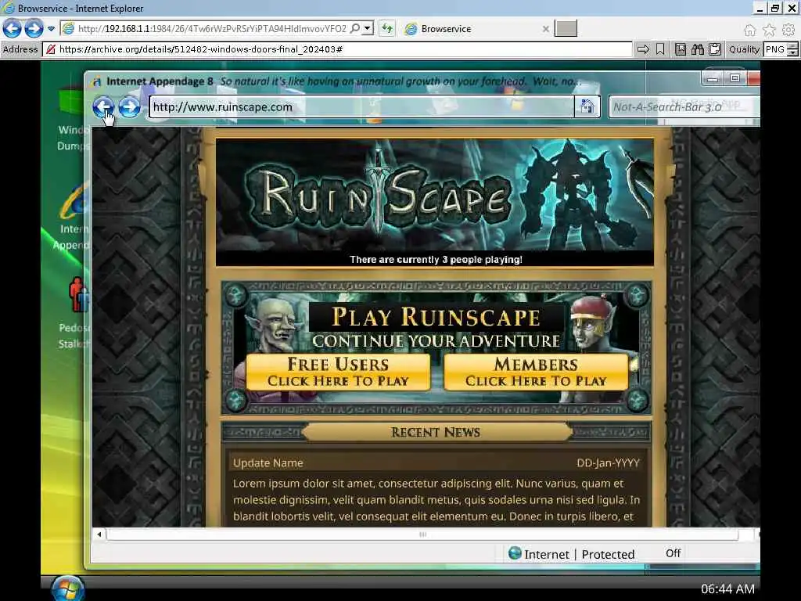Image resolution: width=801 pixels, height=601 pixels.
Task: Open the favorites star icon
Action: (769, 31)
